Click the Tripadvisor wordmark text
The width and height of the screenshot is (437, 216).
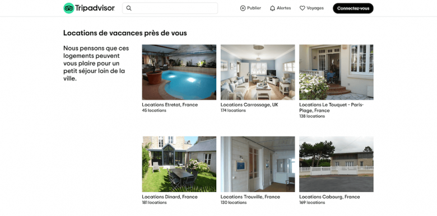(95, 8)
